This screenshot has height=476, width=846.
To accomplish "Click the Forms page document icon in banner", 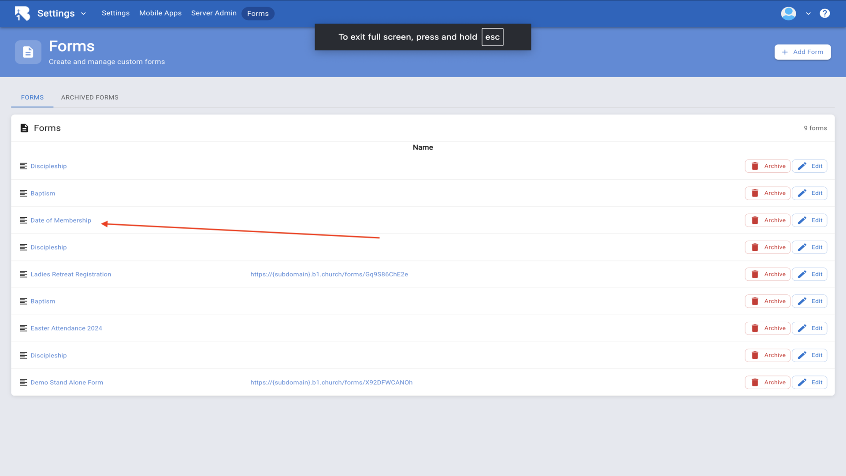I will (x=28, y=52).
